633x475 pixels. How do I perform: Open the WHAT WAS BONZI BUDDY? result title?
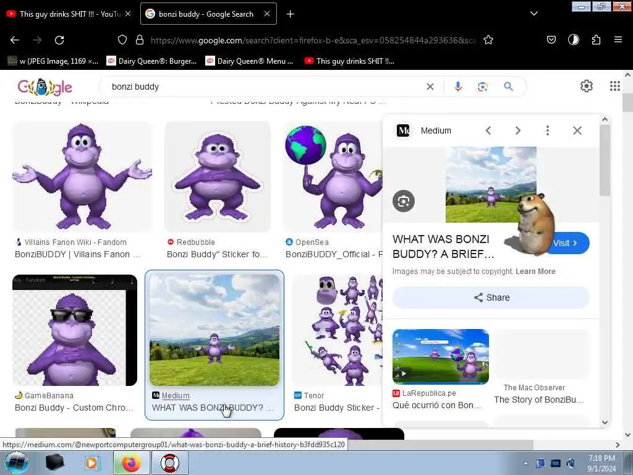click(213, 408)
